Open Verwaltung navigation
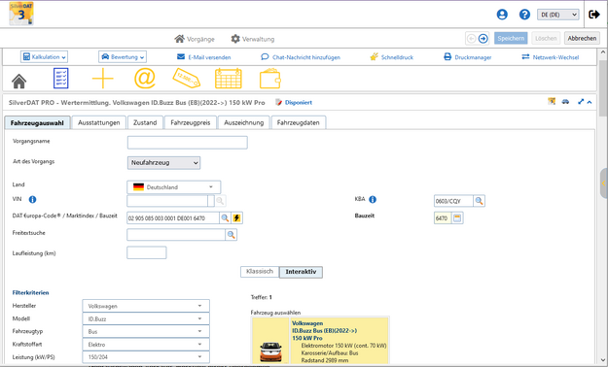Screen dimensions: 608x367 point(253,39)
